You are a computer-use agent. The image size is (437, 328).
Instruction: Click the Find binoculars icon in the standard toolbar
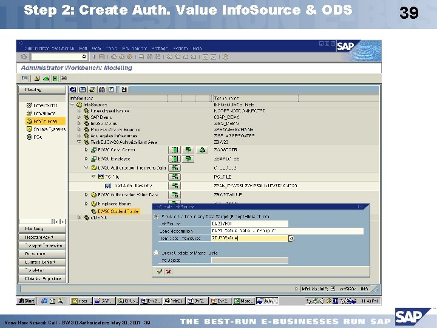click(x=150, y=56)
